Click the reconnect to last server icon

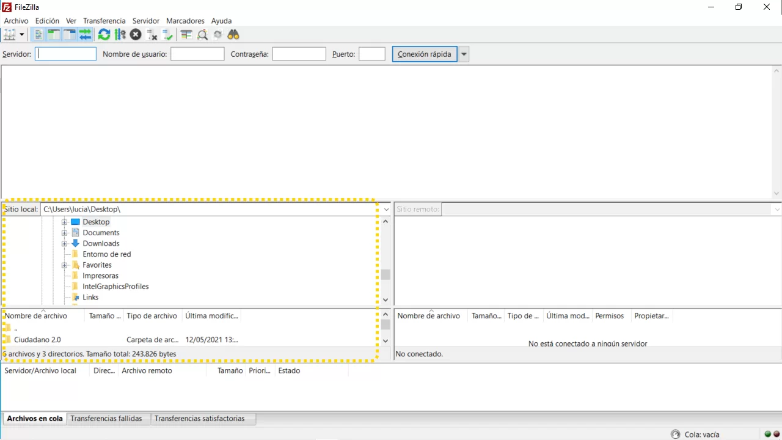pyautogui.click(x=167, y=35)
